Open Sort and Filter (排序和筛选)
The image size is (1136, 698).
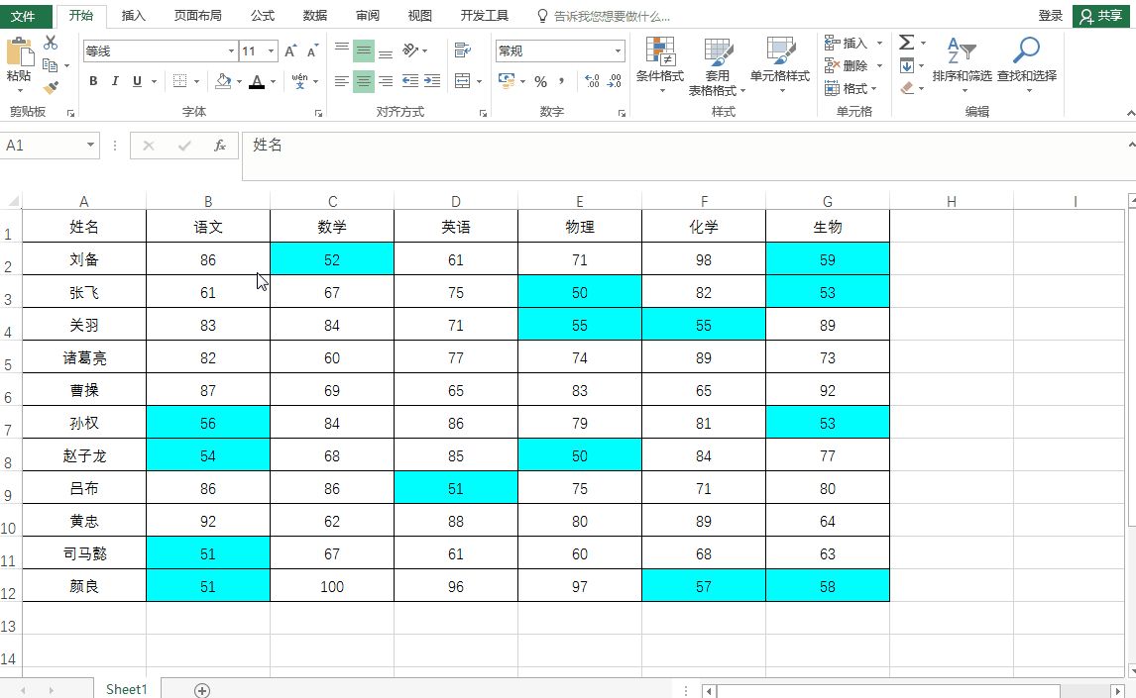963,65
